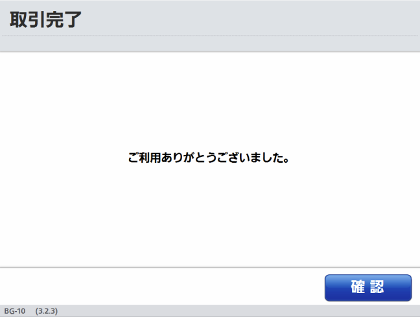
Task: Click the 取 character in the heading
Action: tap(19, 19)
